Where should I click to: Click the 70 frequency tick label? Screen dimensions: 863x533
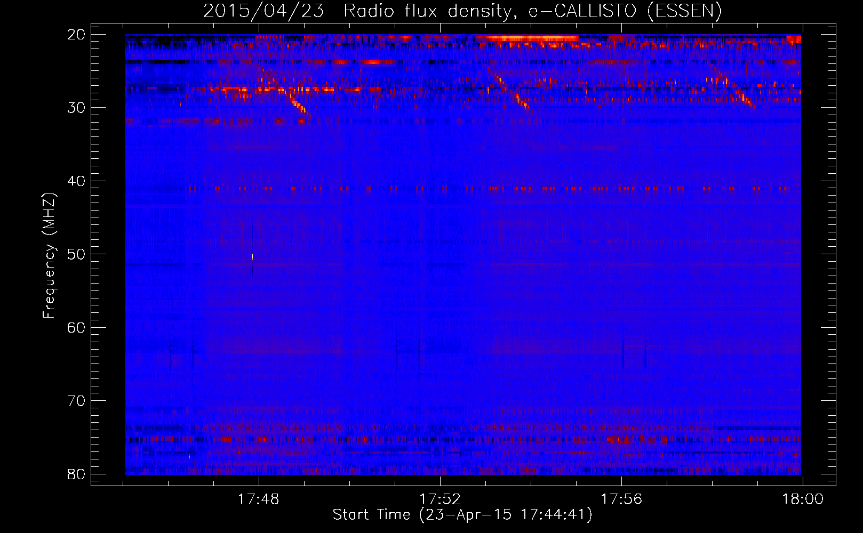76,401
